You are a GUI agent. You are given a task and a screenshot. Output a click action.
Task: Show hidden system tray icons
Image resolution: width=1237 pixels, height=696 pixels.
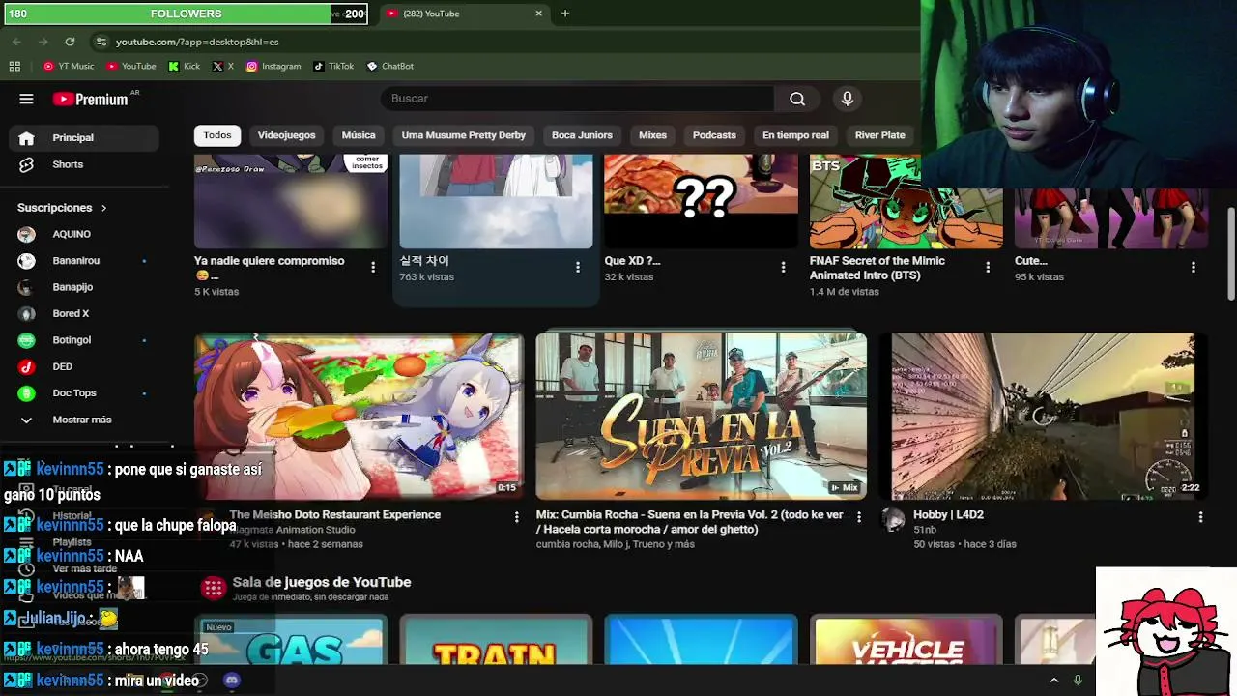[1054, 681]
